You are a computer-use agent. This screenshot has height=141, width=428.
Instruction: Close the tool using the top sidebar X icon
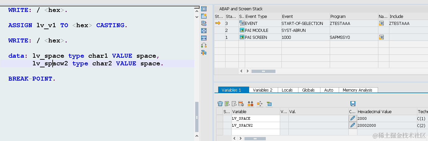204,9
